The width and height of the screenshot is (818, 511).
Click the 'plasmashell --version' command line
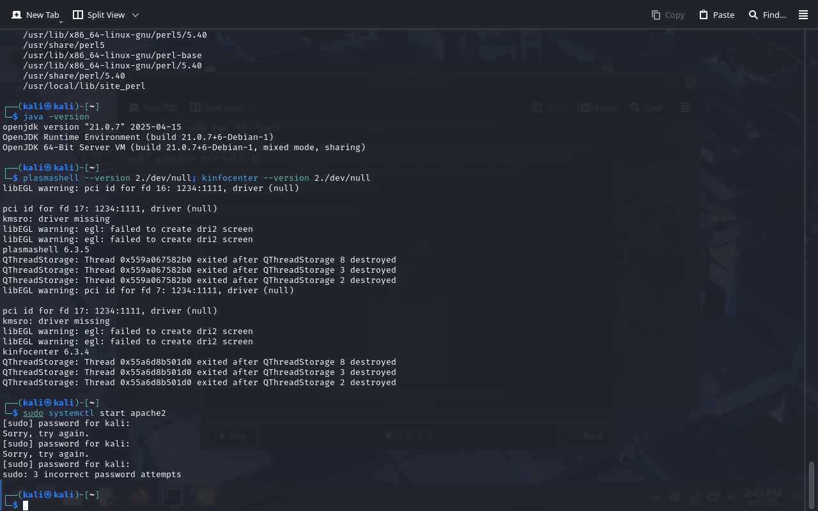197,178
